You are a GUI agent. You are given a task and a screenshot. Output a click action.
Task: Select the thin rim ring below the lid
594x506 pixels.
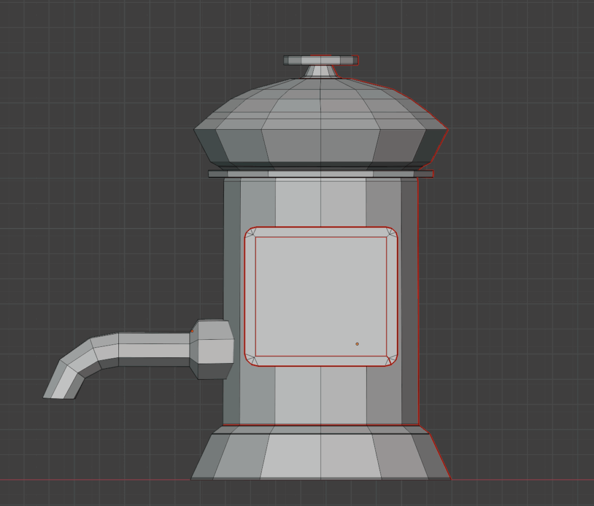(321, 174)
